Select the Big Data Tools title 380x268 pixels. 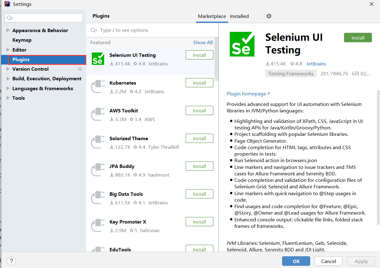(x=126, y=194)
